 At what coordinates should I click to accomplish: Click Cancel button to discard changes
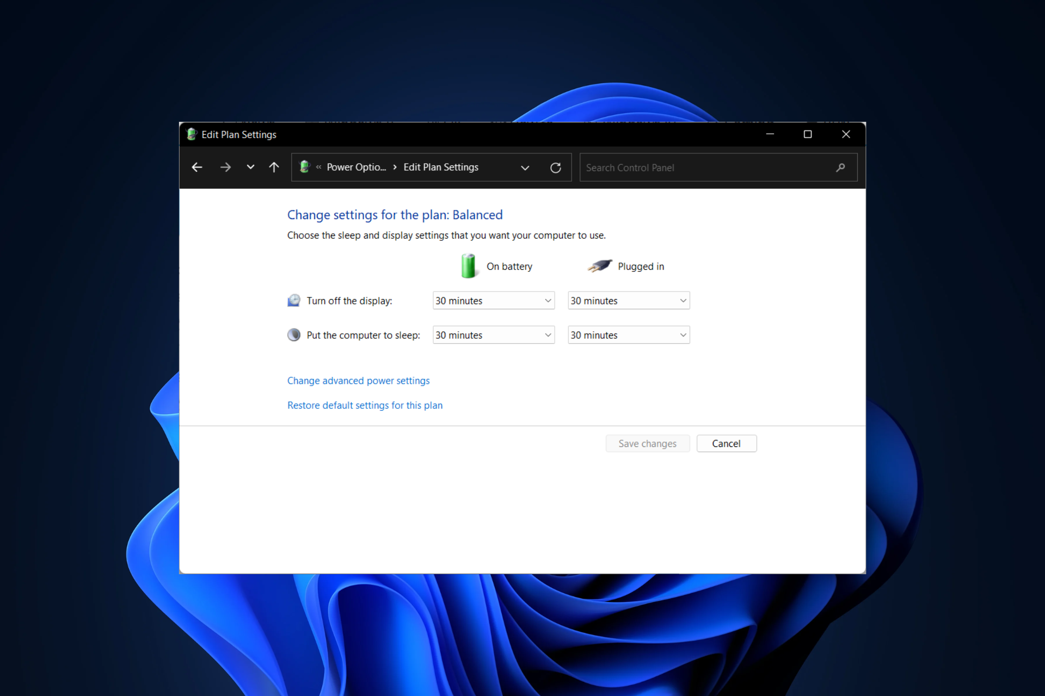(726, 444)
